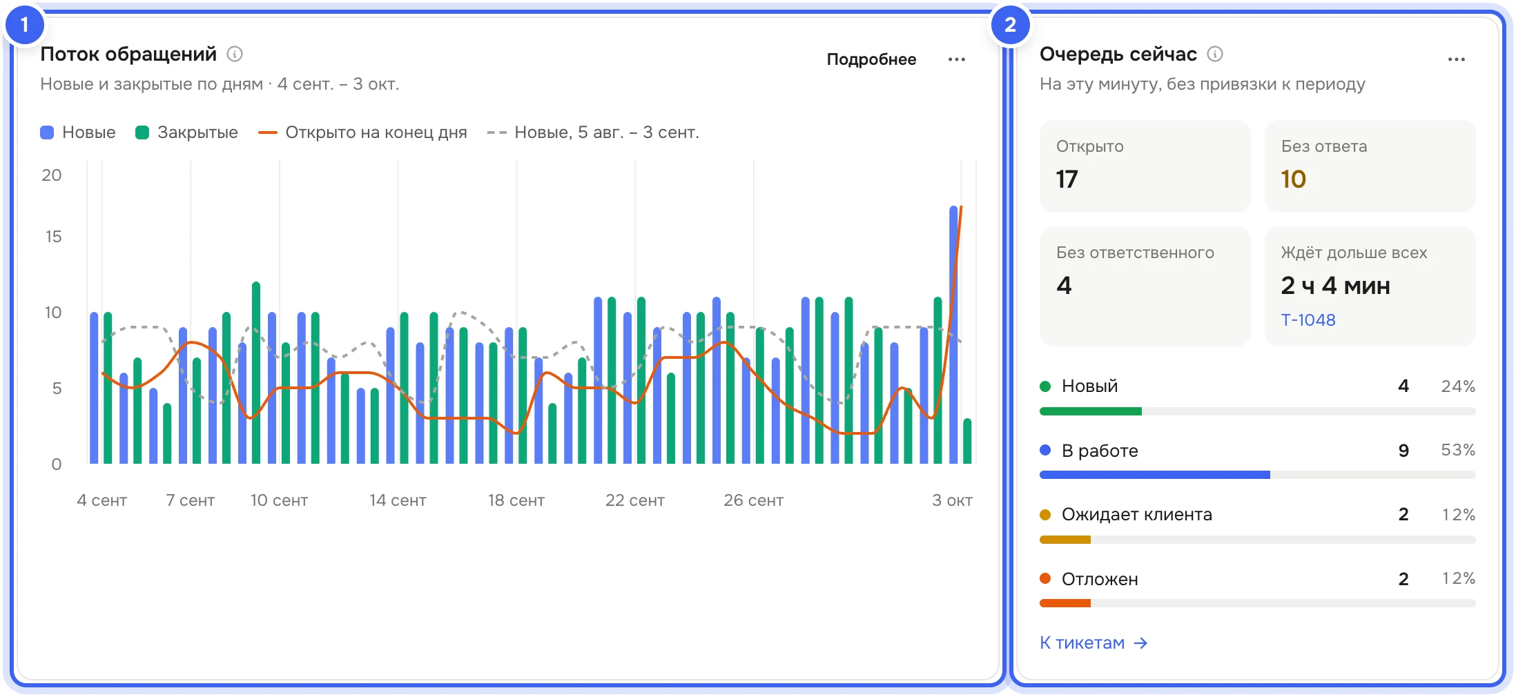Image resolution: width=1516 pixels, height=697 pixels.
Task: Toggle the Закрытые legend series
Action: [186, 132]
